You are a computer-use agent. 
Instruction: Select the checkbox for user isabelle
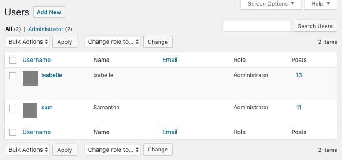point(13,76)
